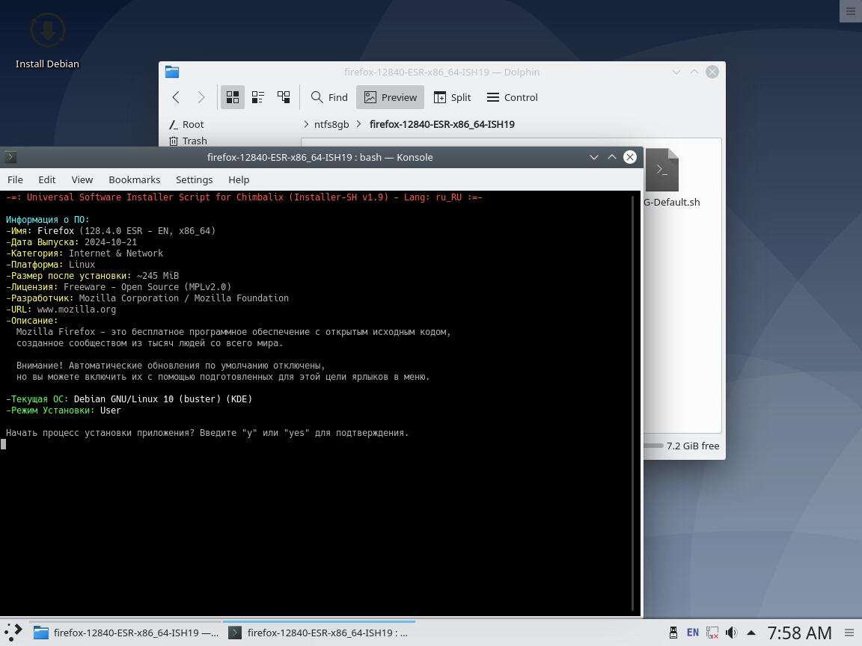
Task: Click Find in Dolphin toolbar
Action: 329,97
